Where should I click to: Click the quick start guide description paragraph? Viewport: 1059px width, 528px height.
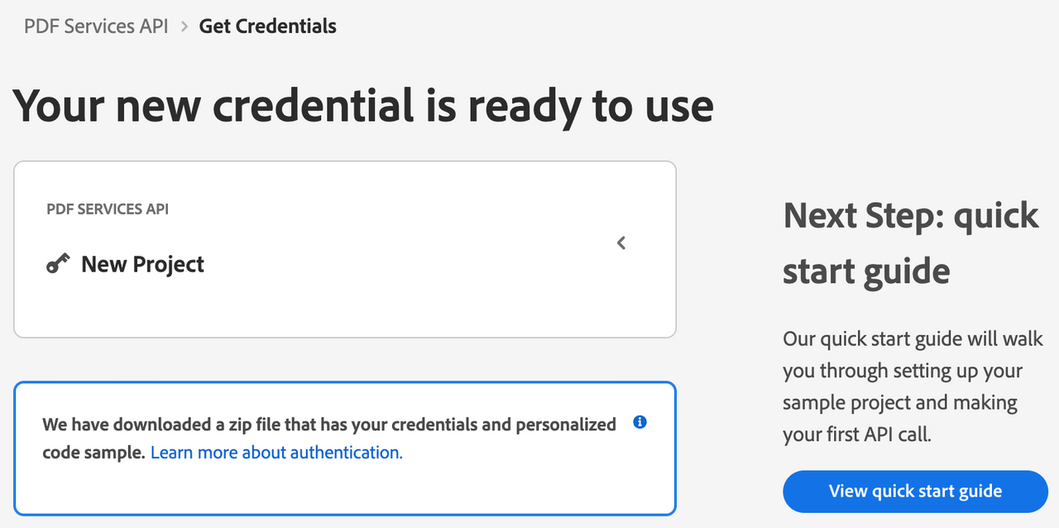[x=913, y=386]
